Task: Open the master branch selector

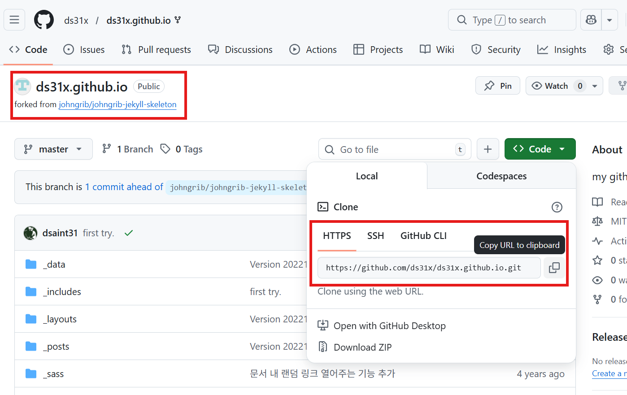Action: (53, 149)
